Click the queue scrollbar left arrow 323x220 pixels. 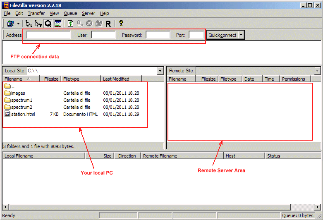(x=5, y=207)
